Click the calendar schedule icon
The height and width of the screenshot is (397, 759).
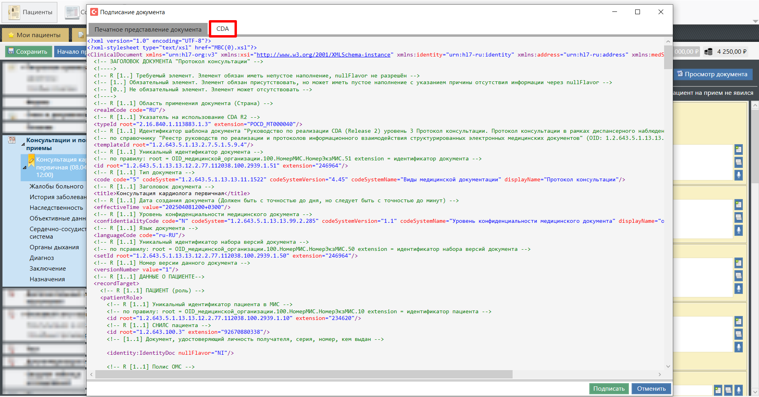click(x=72, y=12)
